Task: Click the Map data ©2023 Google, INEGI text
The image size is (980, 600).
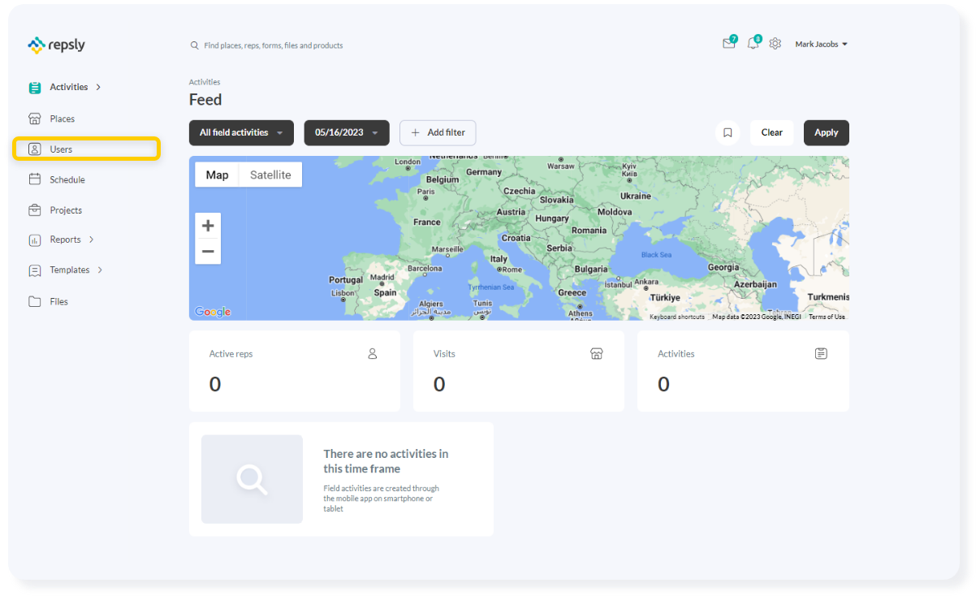Action: [757, 317]
